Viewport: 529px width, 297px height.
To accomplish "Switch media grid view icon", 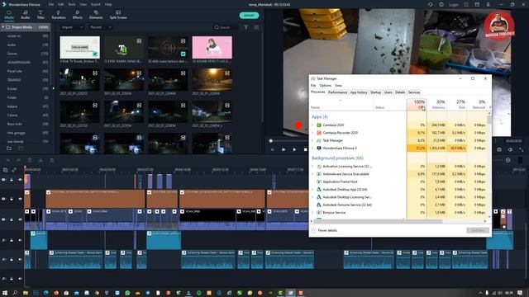I will point(256,27).
